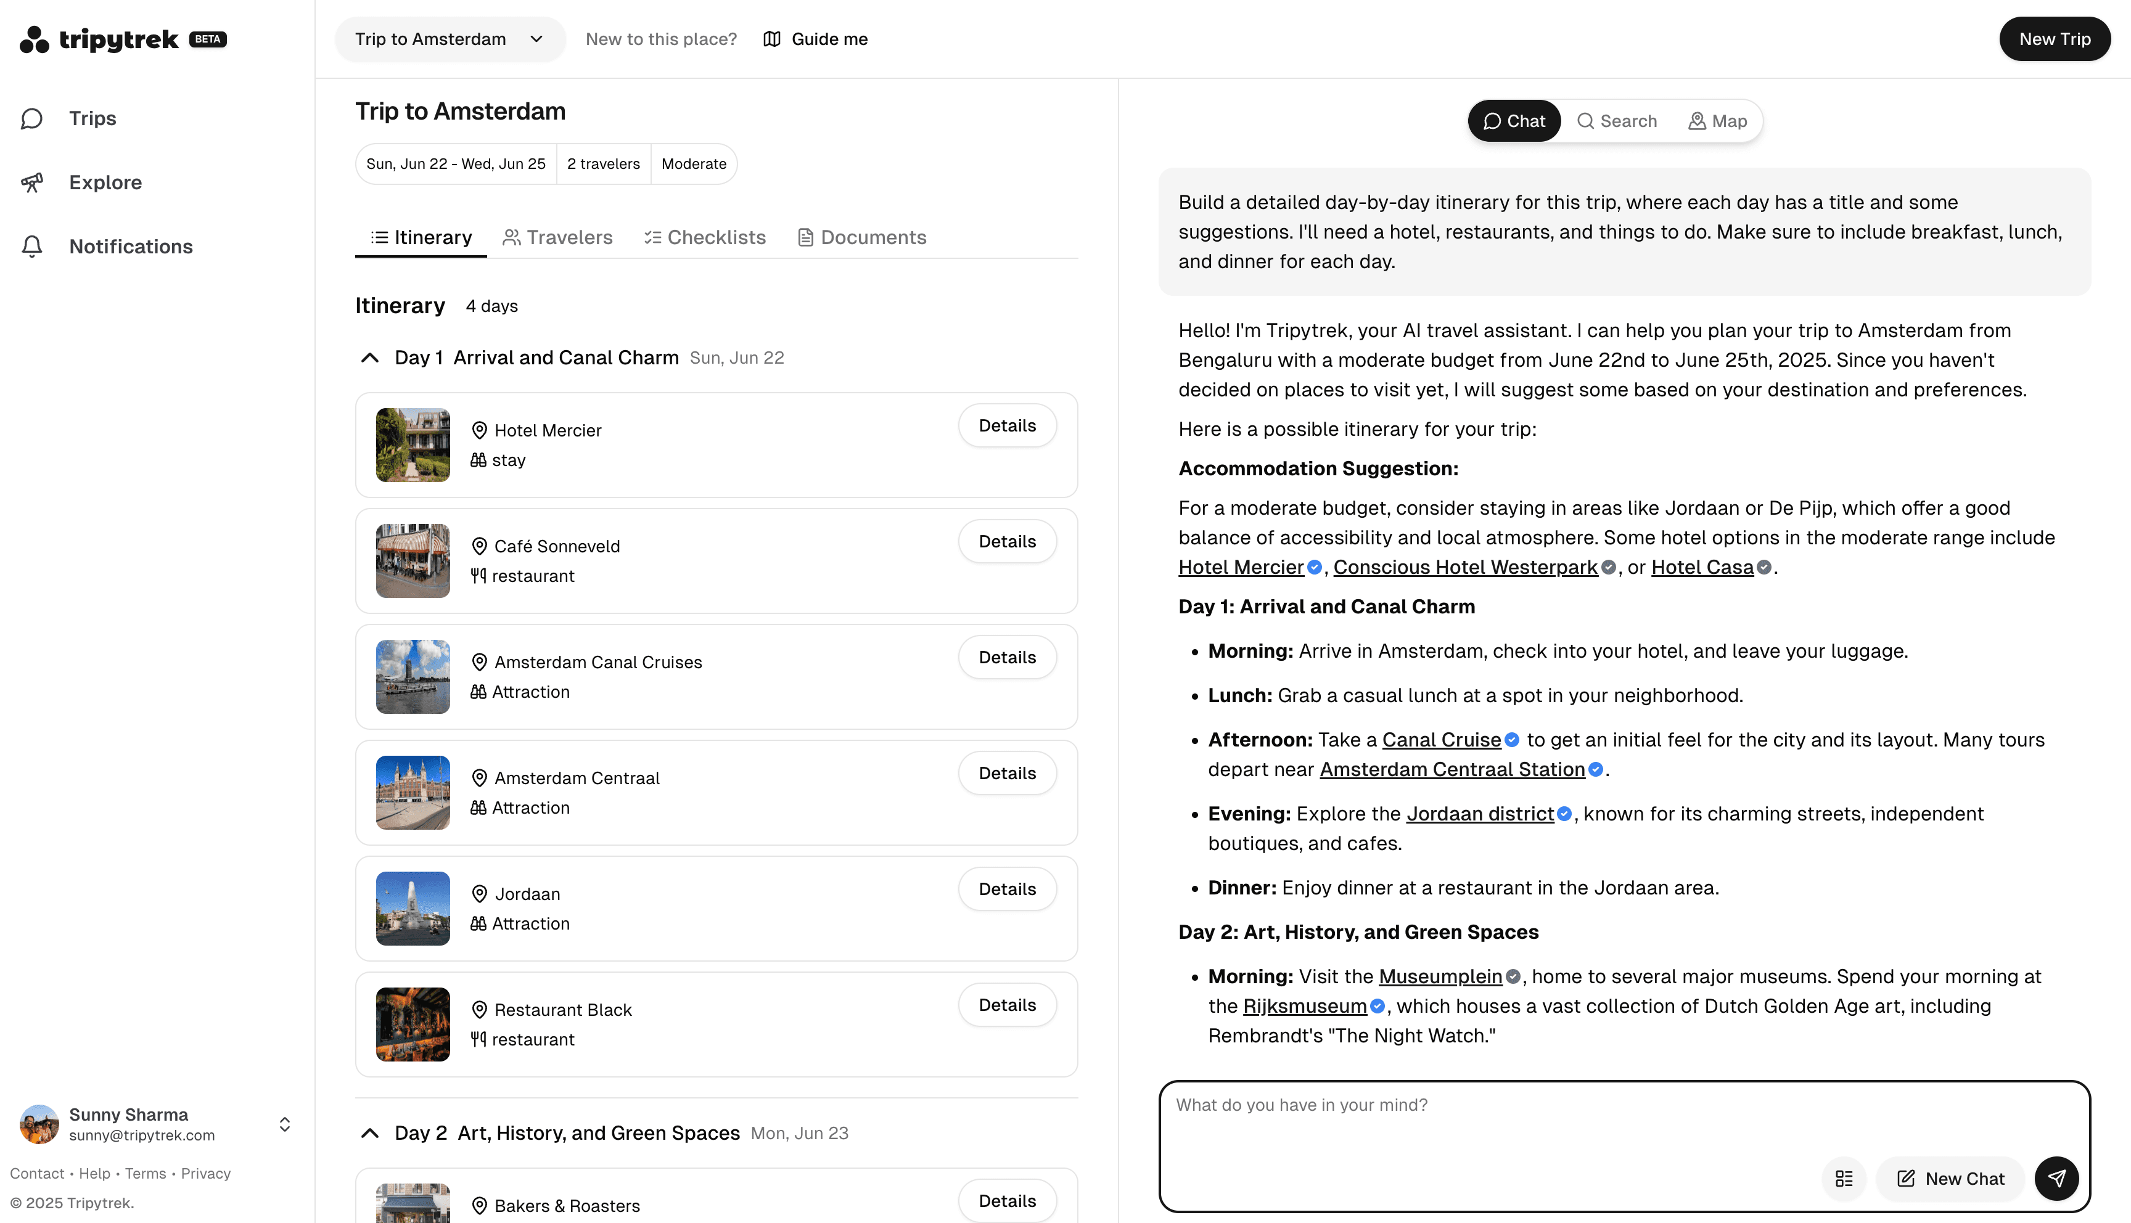Image resolution: width=2131 pixels, height=1223 pixels.
Task: Switch to Map view toggle
Action: pyautogui.click(x=1717, y=121)
